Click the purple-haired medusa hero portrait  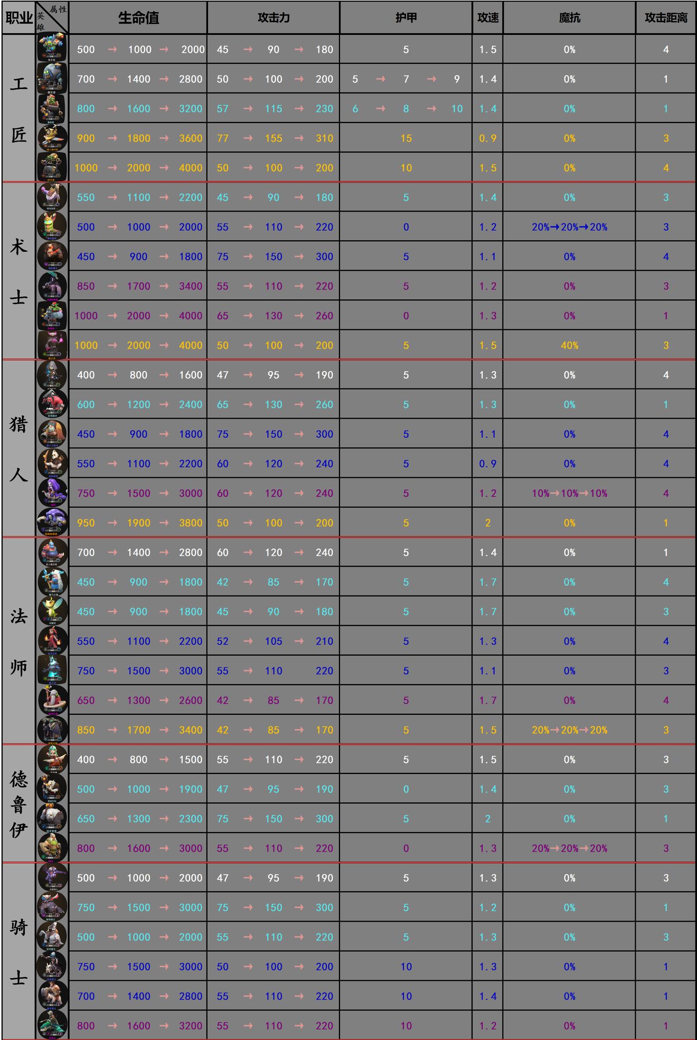(52, 493)
